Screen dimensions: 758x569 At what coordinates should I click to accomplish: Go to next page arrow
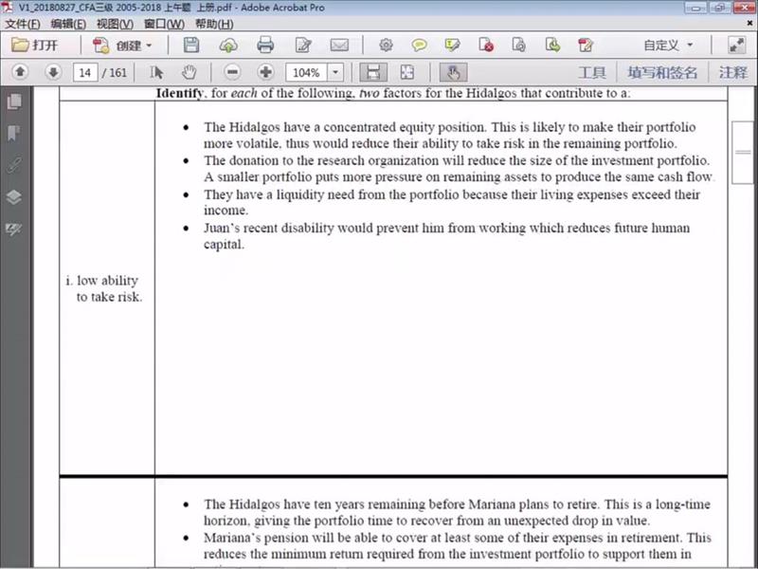tap(53, 73)
